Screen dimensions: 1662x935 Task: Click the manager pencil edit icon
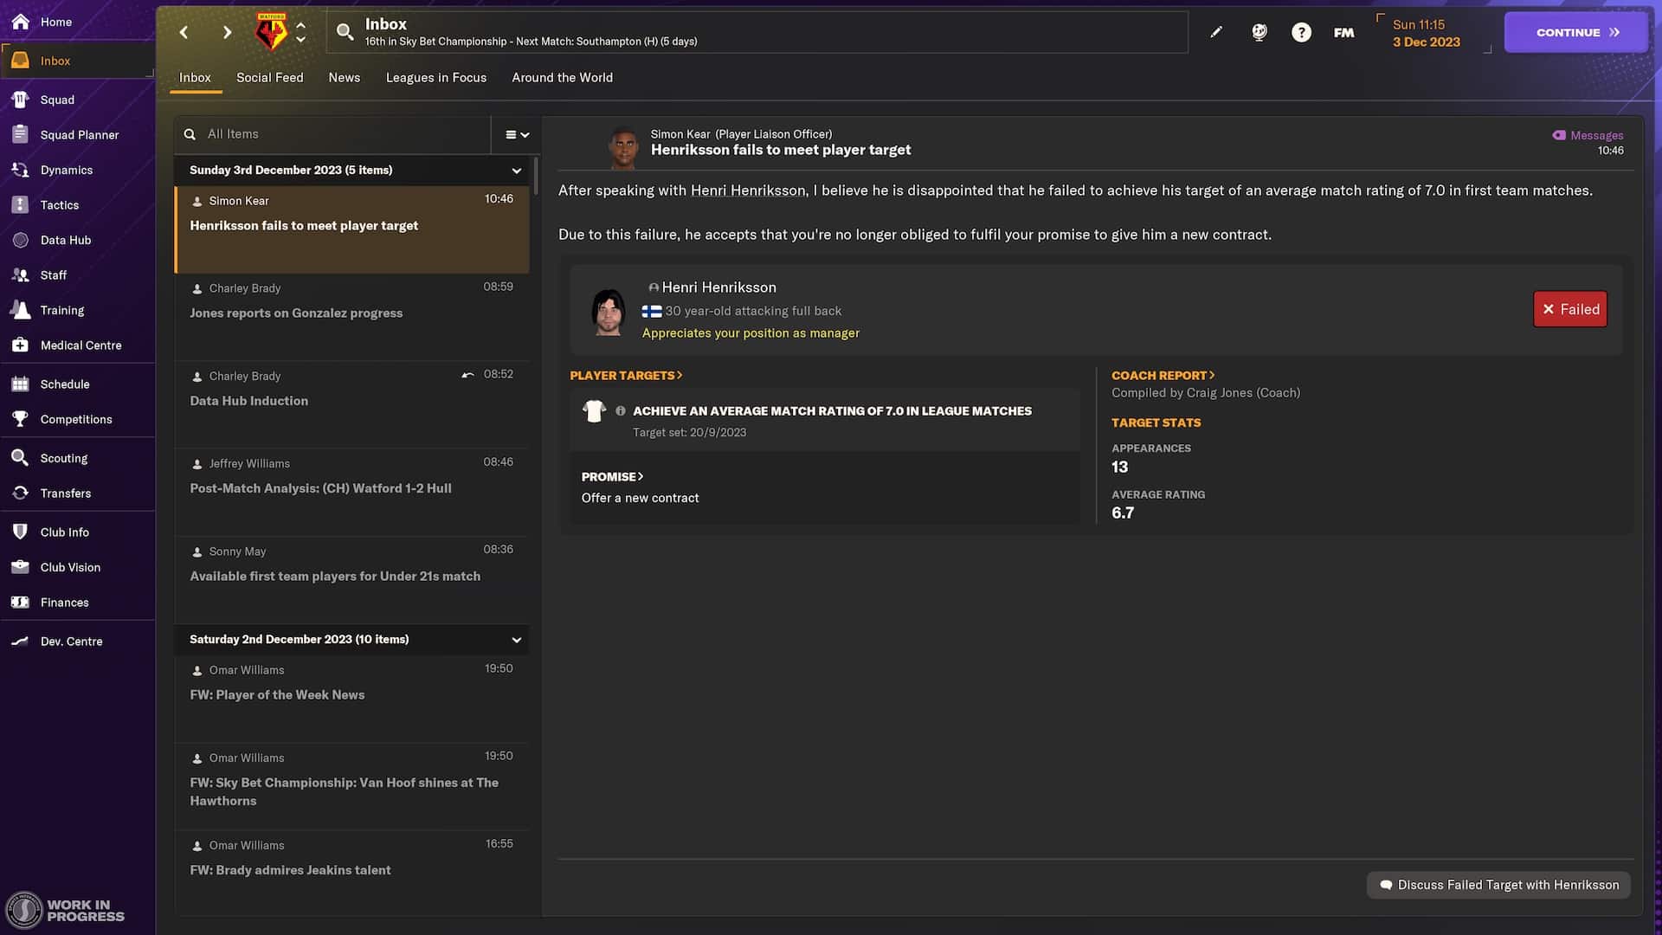tap(1216, 31)
